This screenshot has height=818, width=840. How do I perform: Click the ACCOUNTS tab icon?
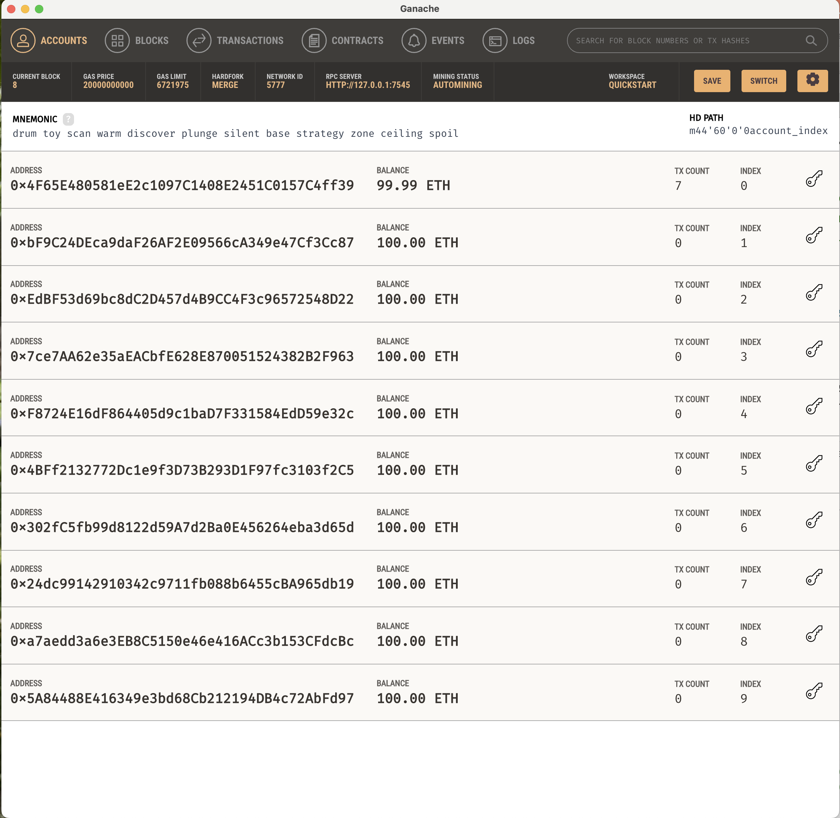click(22, 40)
